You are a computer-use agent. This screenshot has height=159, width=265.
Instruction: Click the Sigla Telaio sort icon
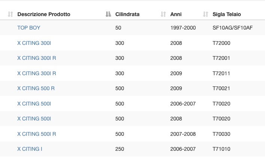[205, 14]
